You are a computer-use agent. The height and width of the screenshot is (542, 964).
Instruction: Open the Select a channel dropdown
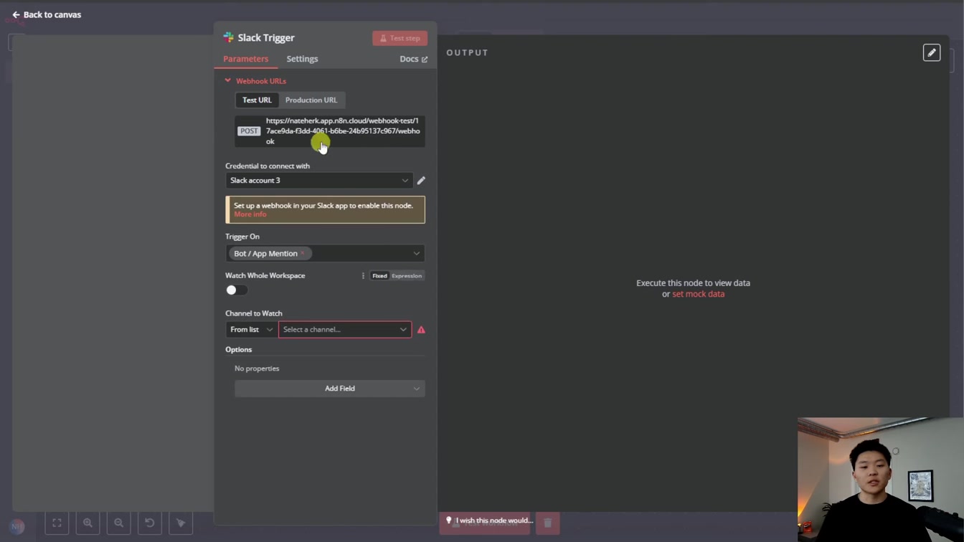[345, 329]
